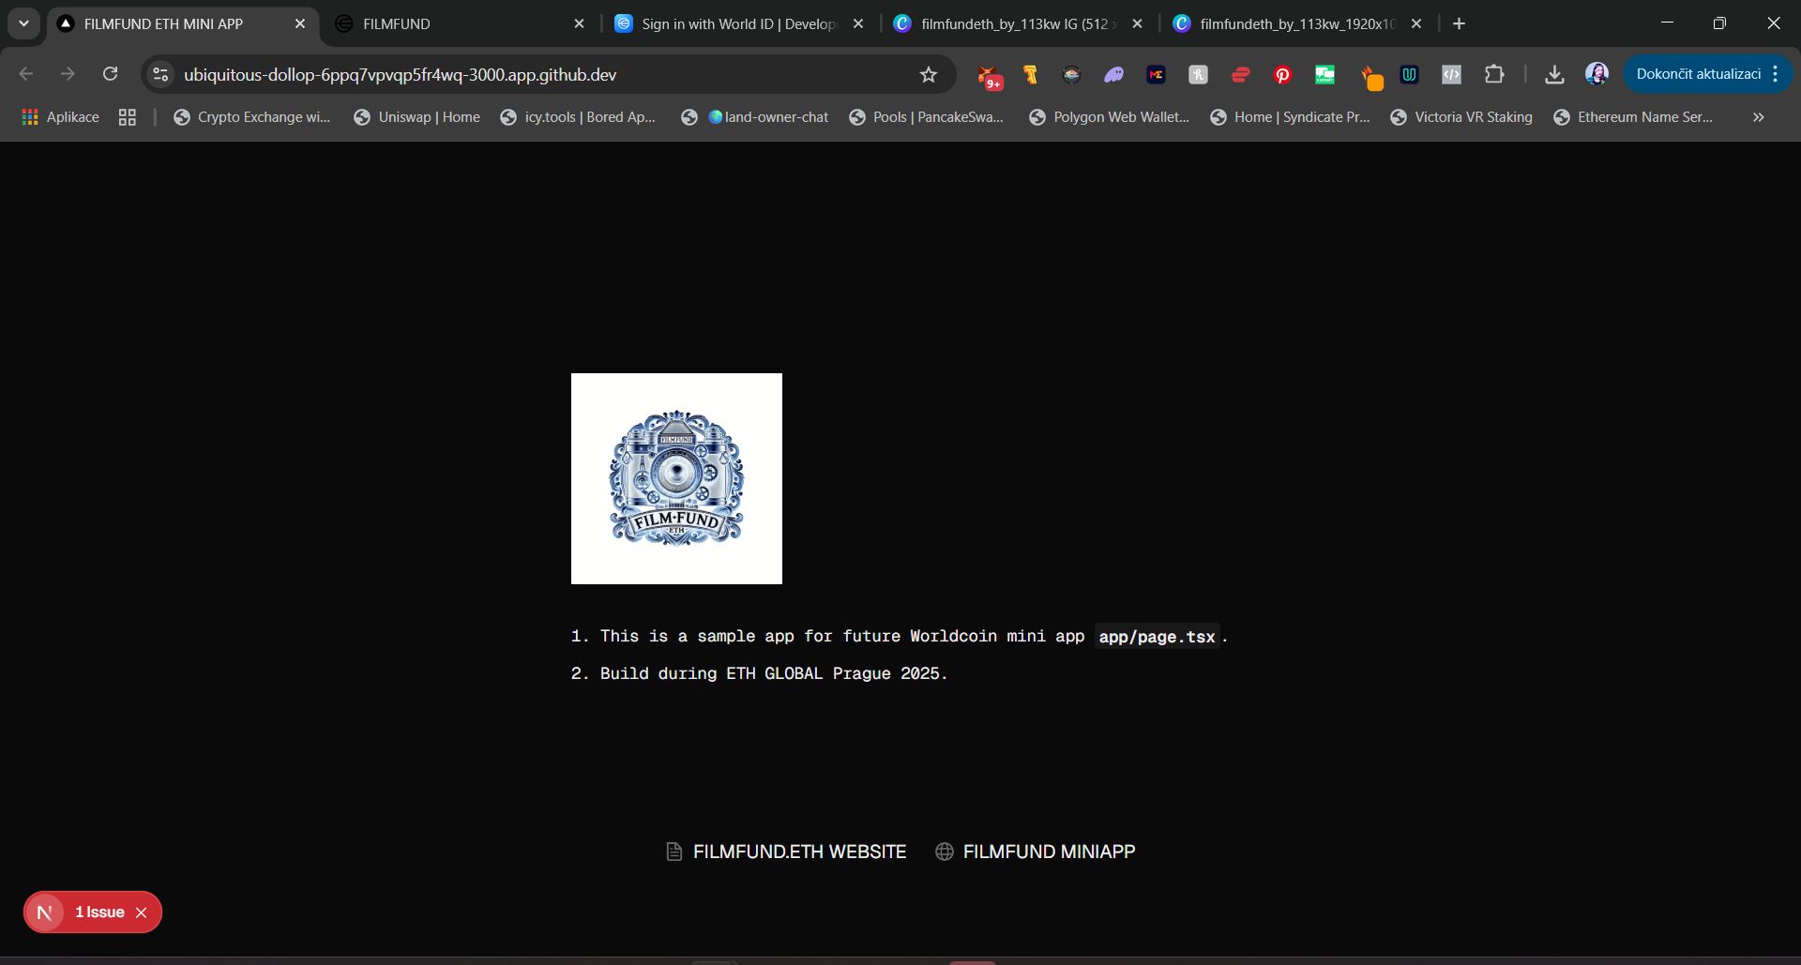Open the Home | Syndicate Pr... bookmark

pos(1290,117)
